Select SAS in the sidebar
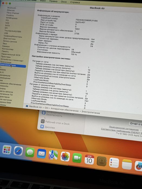 (x=7, y=23)
